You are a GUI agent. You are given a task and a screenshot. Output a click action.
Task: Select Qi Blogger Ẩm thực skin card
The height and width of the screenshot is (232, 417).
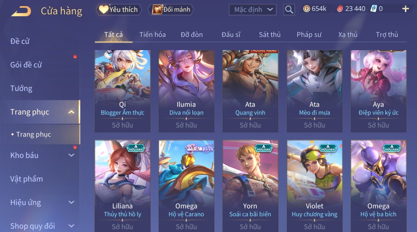123,91
